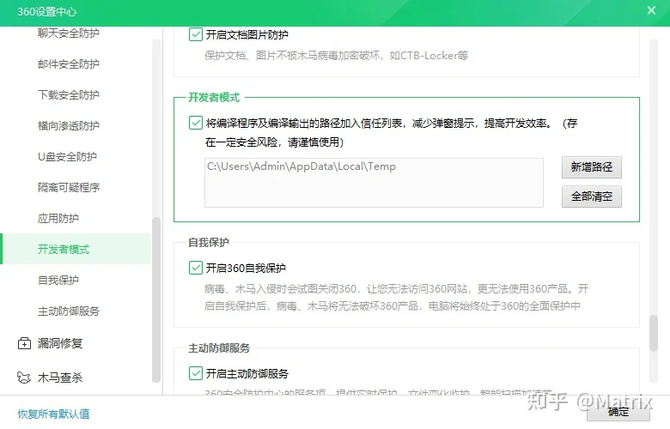This screenshot has width=670, height=429.
Task: Click the 全部清空 button
Action: [591, 196]
